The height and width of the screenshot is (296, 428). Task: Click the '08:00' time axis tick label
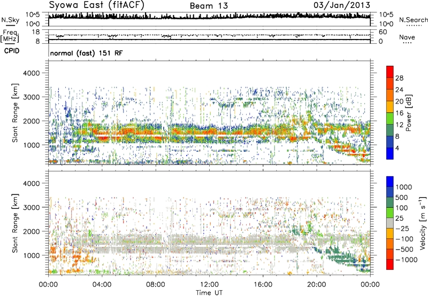pyautogui.click(x=156, y=285)
